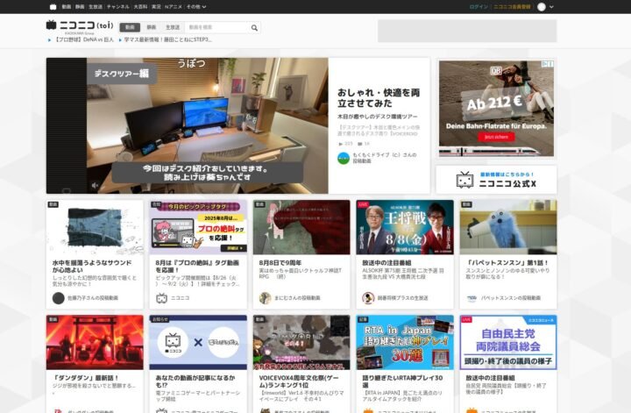
Task: Click the magnifier search icon
Action: 254,28
